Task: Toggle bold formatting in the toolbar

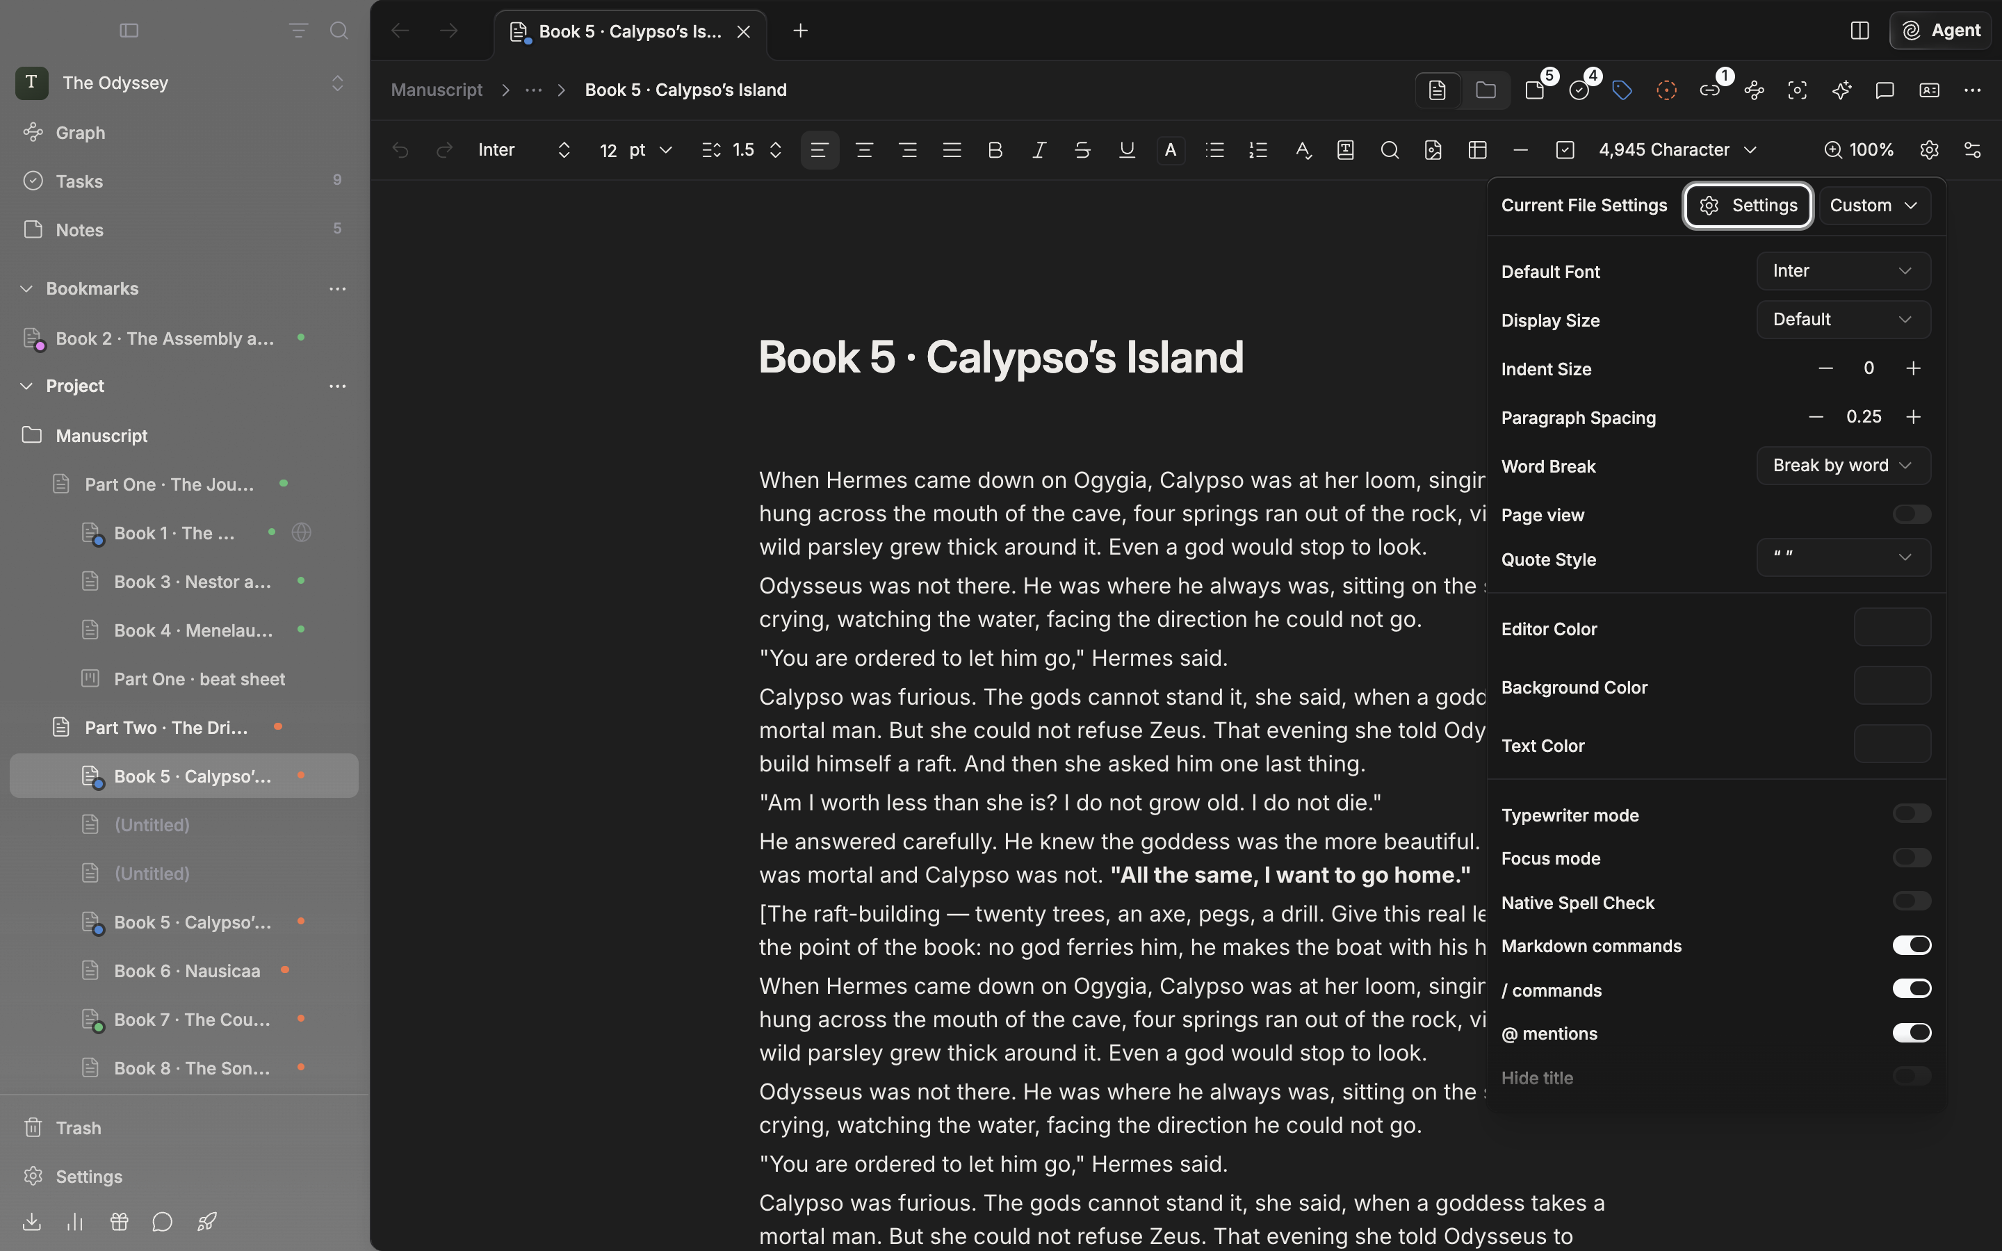Action: pyautogui.click(x=995, y=149)
